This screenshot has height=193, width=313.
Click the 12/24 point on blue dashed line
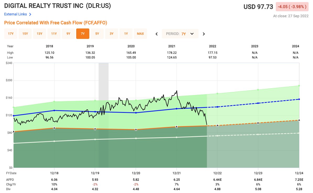tap(299, 99)
